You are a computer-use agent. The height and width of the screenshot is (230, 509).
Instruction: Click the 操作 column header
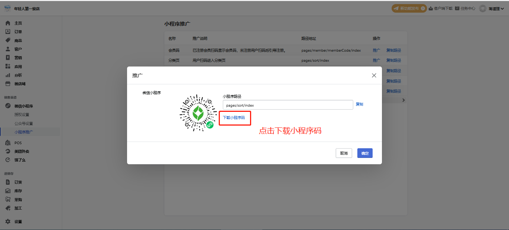[376, 38]
